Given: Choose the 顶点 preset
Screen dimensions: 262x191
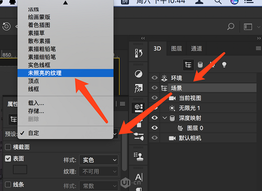Looking at the screenshot, I should pos(65,81).
